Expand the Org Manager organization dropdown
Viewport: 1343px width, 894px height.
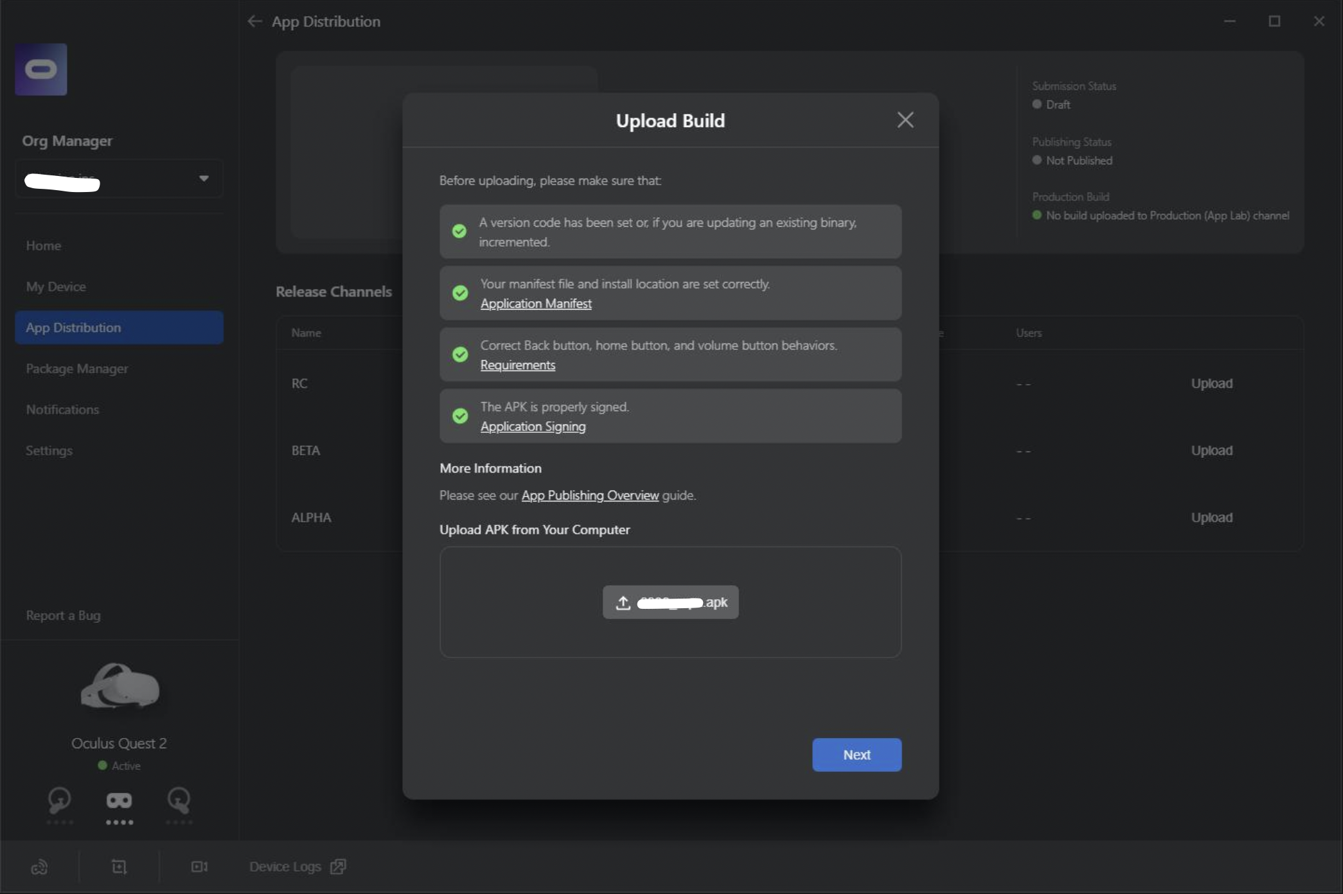pyautogui.click(x=204, y=179)
